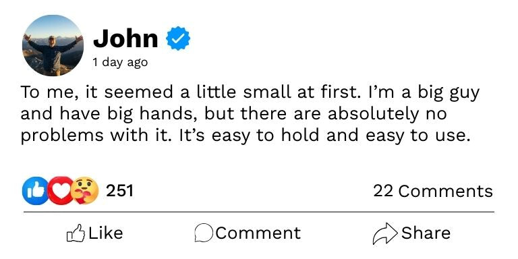Viewport: 518px width, 259px height.
Task: Select the red heart reaction icon
Action: pos(61,191)
